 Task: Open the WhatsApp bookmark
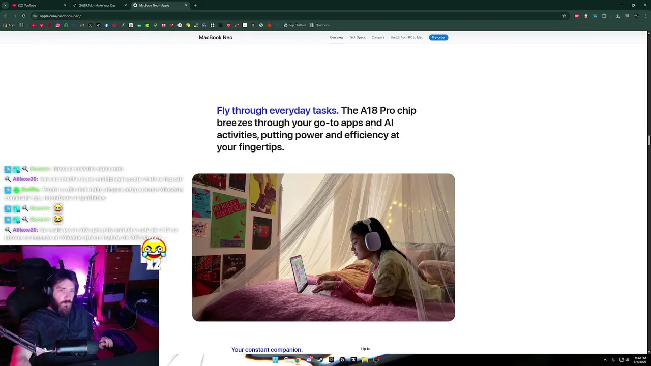point(66,25)
